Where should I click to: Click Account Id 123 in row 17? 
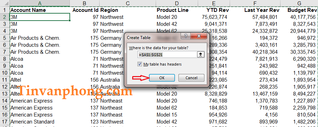coord(94,122)
